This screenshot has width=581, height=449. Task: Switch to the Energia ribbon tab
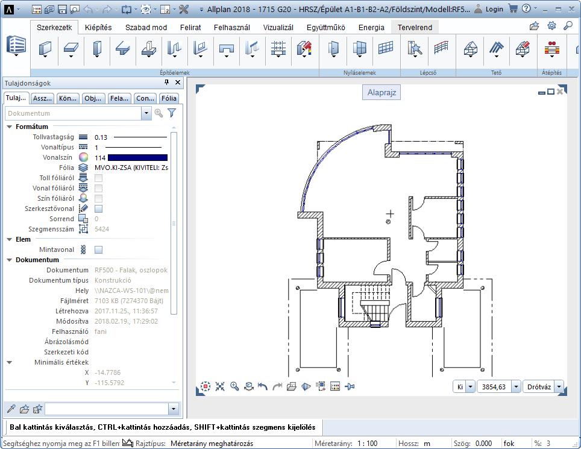point(371,27)
